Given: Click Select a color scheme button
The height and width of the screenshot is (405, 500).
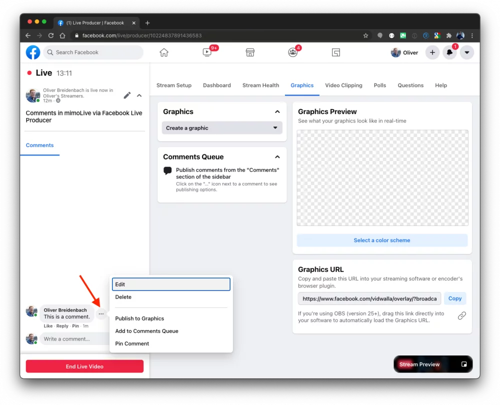Looking at the screenshot, I should click(x=382, y=240).
